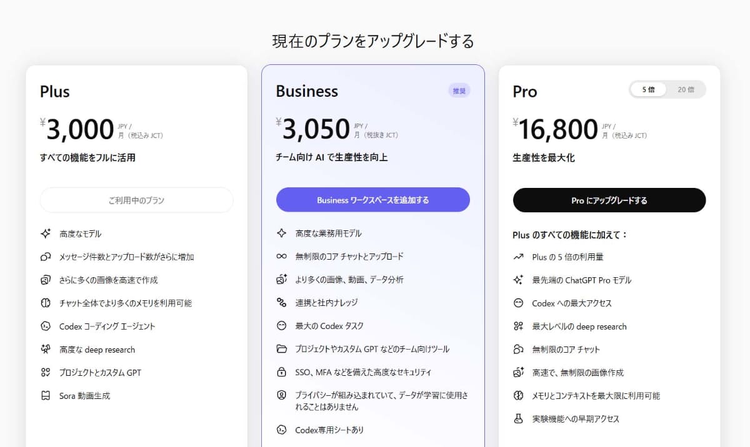Click the infinity icon for 無制限のコア チャット
This screenshot has height=447, width=750.
(x=281, y=257)
